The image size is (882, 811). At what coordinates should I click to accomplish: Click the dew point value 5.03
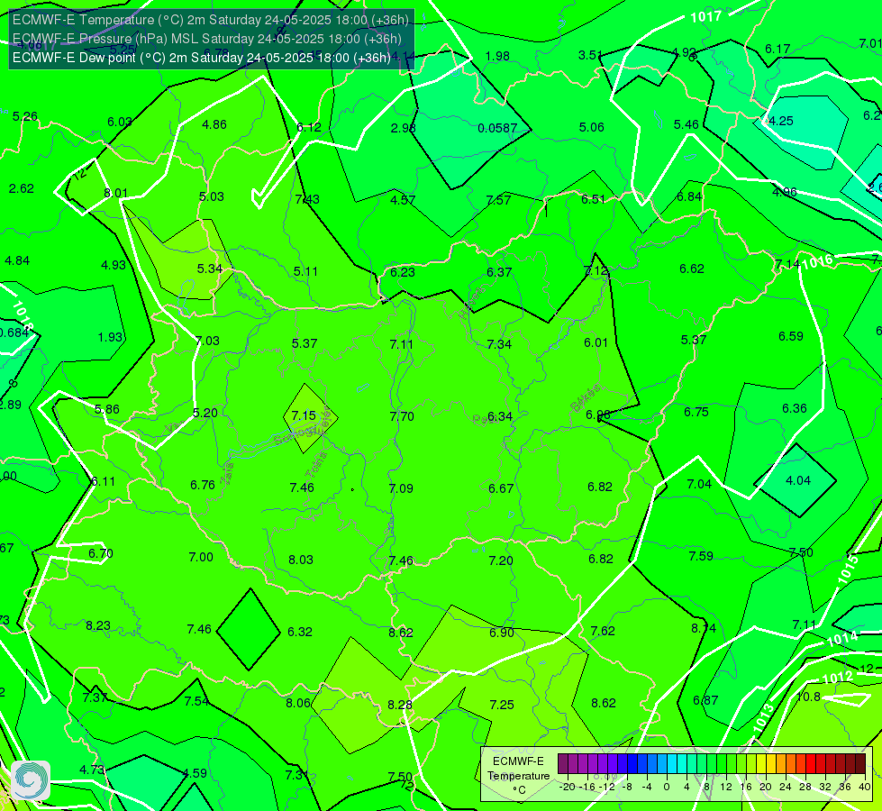[x=212, y=196]
